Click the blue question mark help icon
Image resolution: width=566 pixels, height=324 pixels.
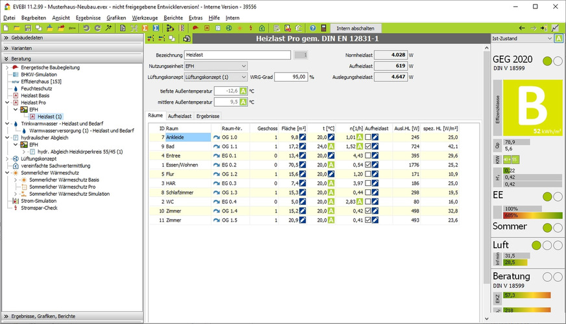point(313,29)
